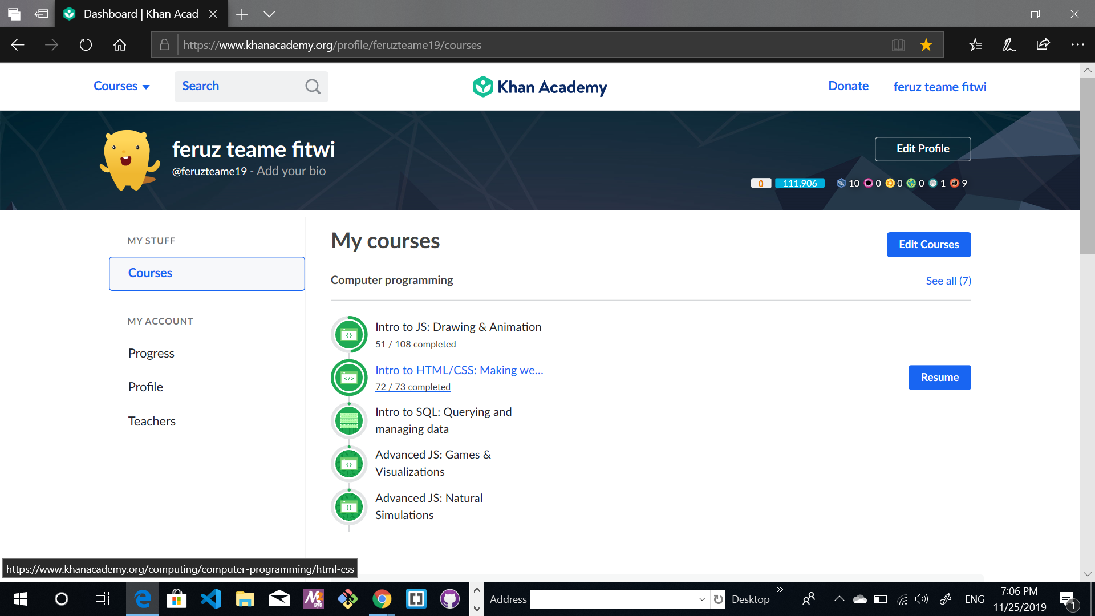Close the Dashboard browser tab
This screenshot has width=1095, height=616.
(x=213, y=14)
